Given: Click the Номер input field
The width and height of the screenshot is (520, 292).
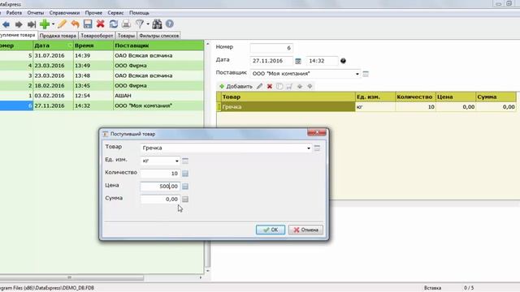Looking at the screenshot, I should pyautogui.click(x=271, y=48).
